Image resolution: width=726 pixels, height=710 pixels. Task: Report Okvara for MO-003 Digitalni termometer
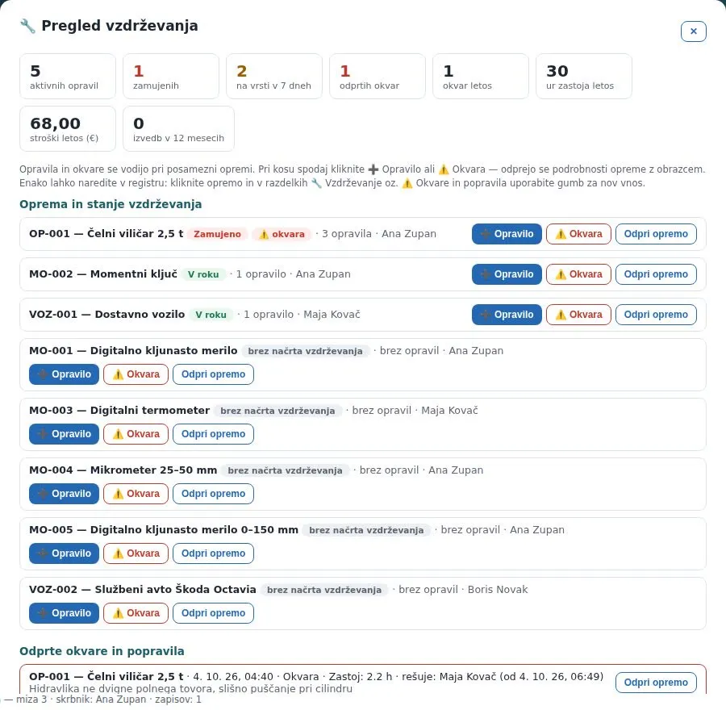click(x=136, y=434)
